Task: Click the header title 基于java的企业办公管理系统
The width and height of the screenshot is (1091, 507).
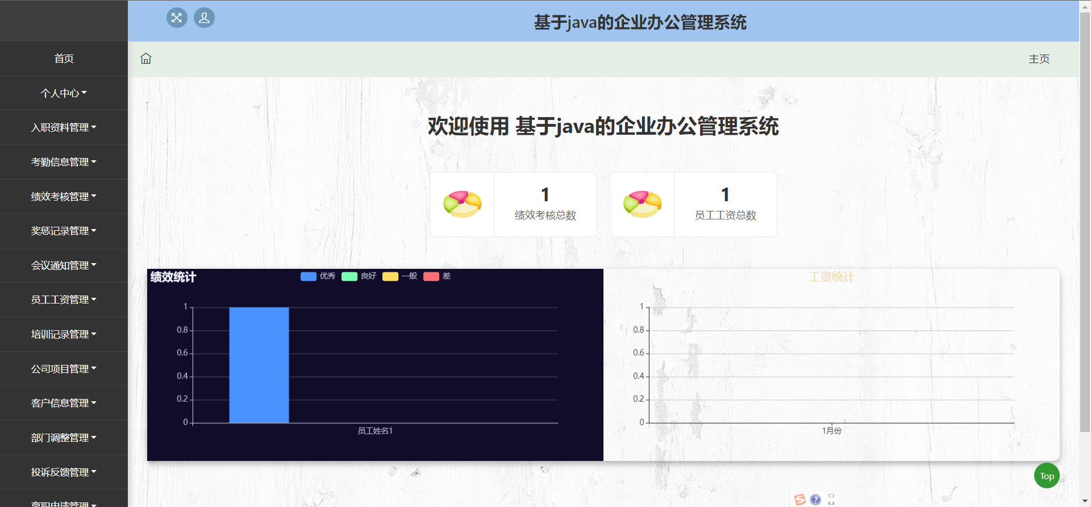Action: (x=640, y=23)
